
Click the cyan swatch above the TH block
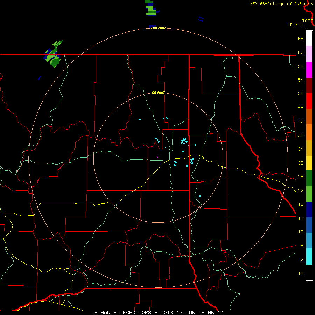coord(309,257)
